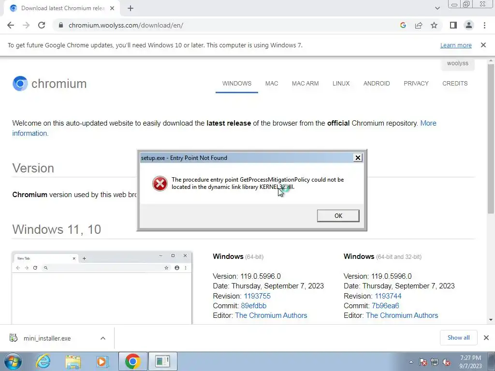The image size is (495, 371).
Task: Dismiss the Windows 7 update infobar
Action: coord(483,45)
